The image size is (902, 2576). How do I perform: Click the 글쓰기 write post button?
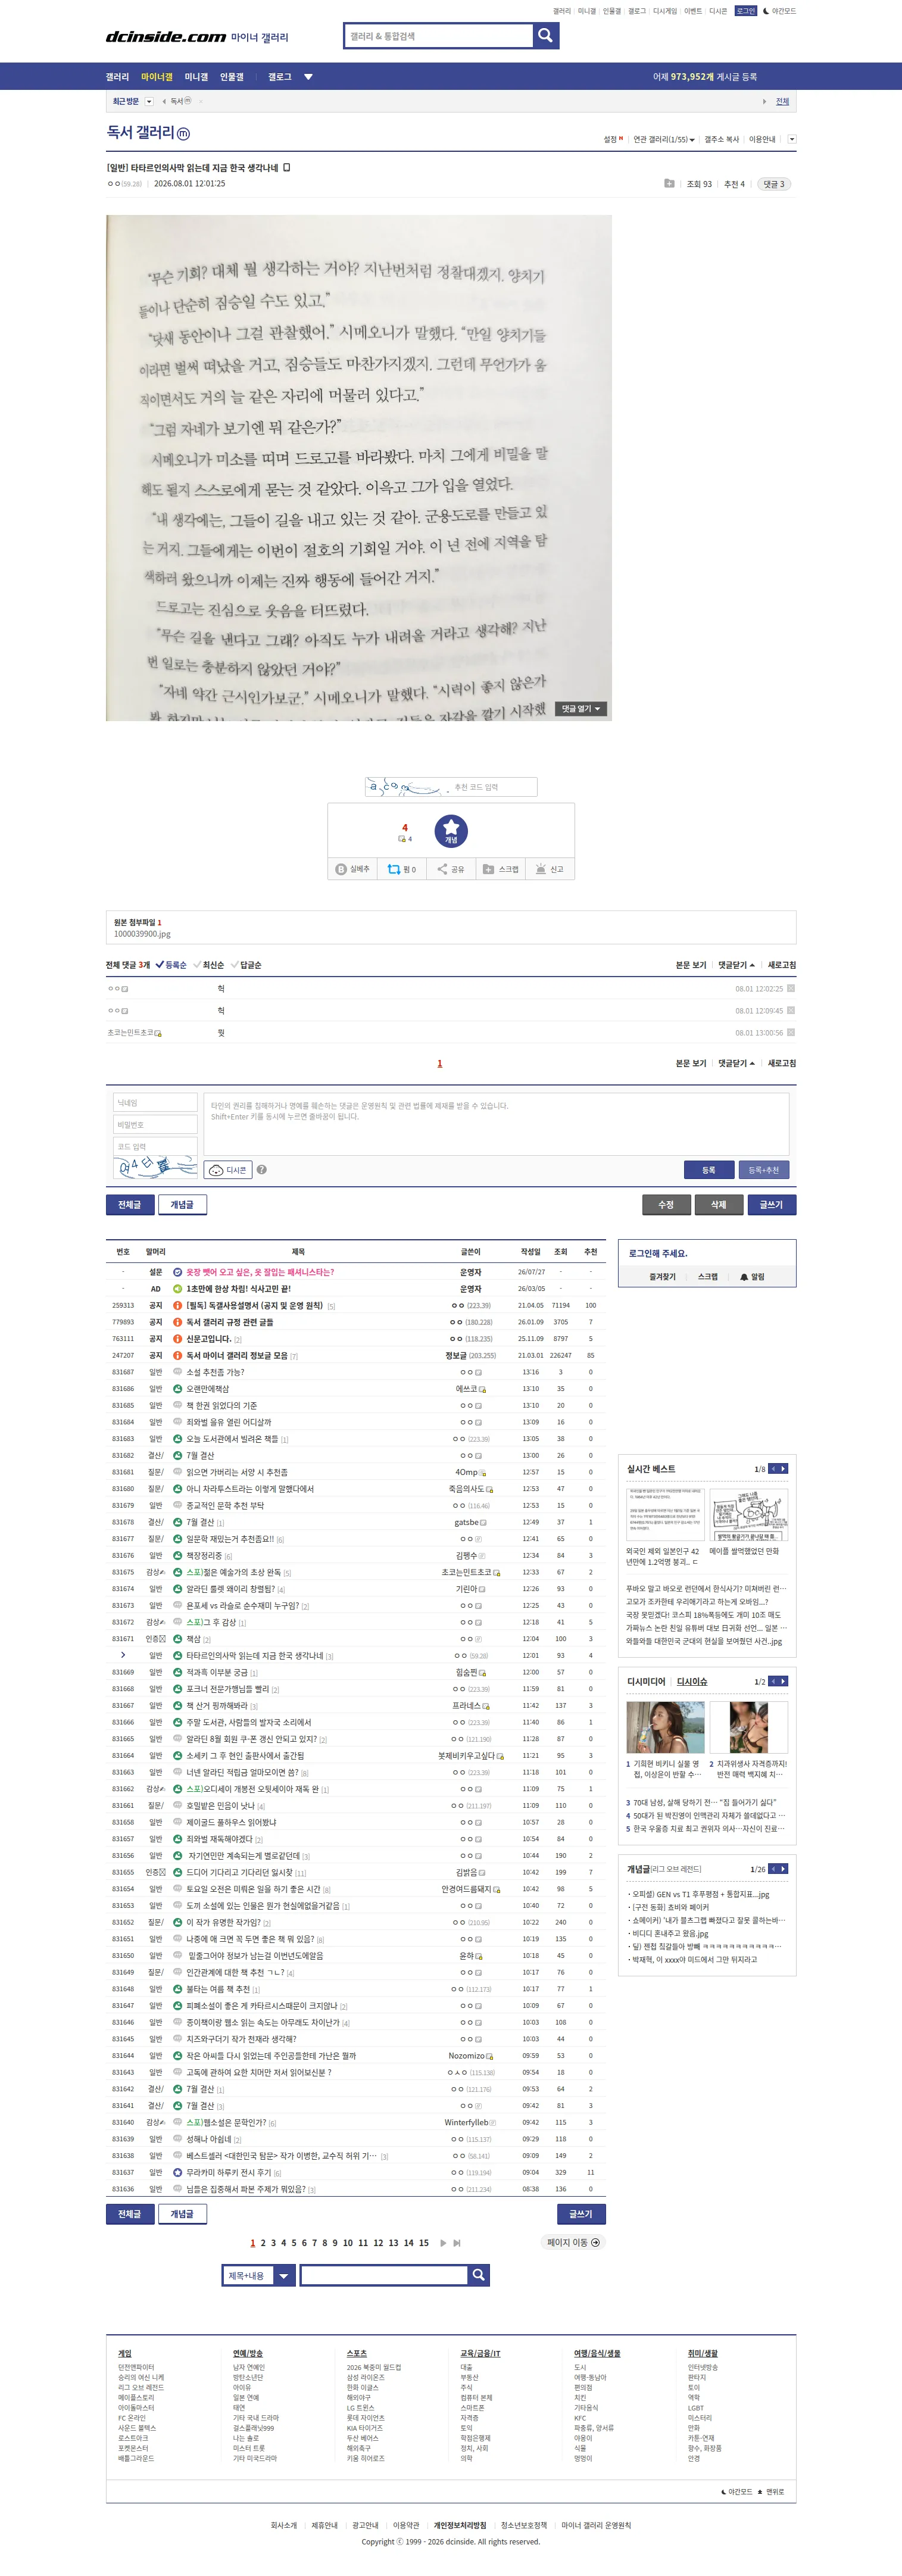(x=771, y=1204)
